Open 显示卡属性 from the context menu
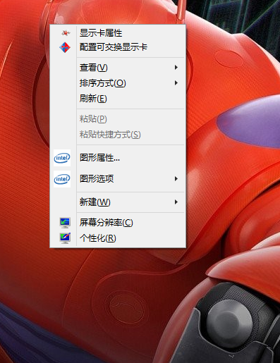Screen dimensions: 280x363 click(x=118, y=33)
